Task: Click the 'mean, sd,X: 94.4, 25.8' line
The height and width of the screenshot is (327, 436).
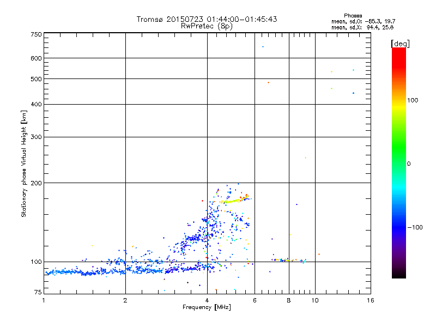Action: pyautogui.click(x=362, y=27)
